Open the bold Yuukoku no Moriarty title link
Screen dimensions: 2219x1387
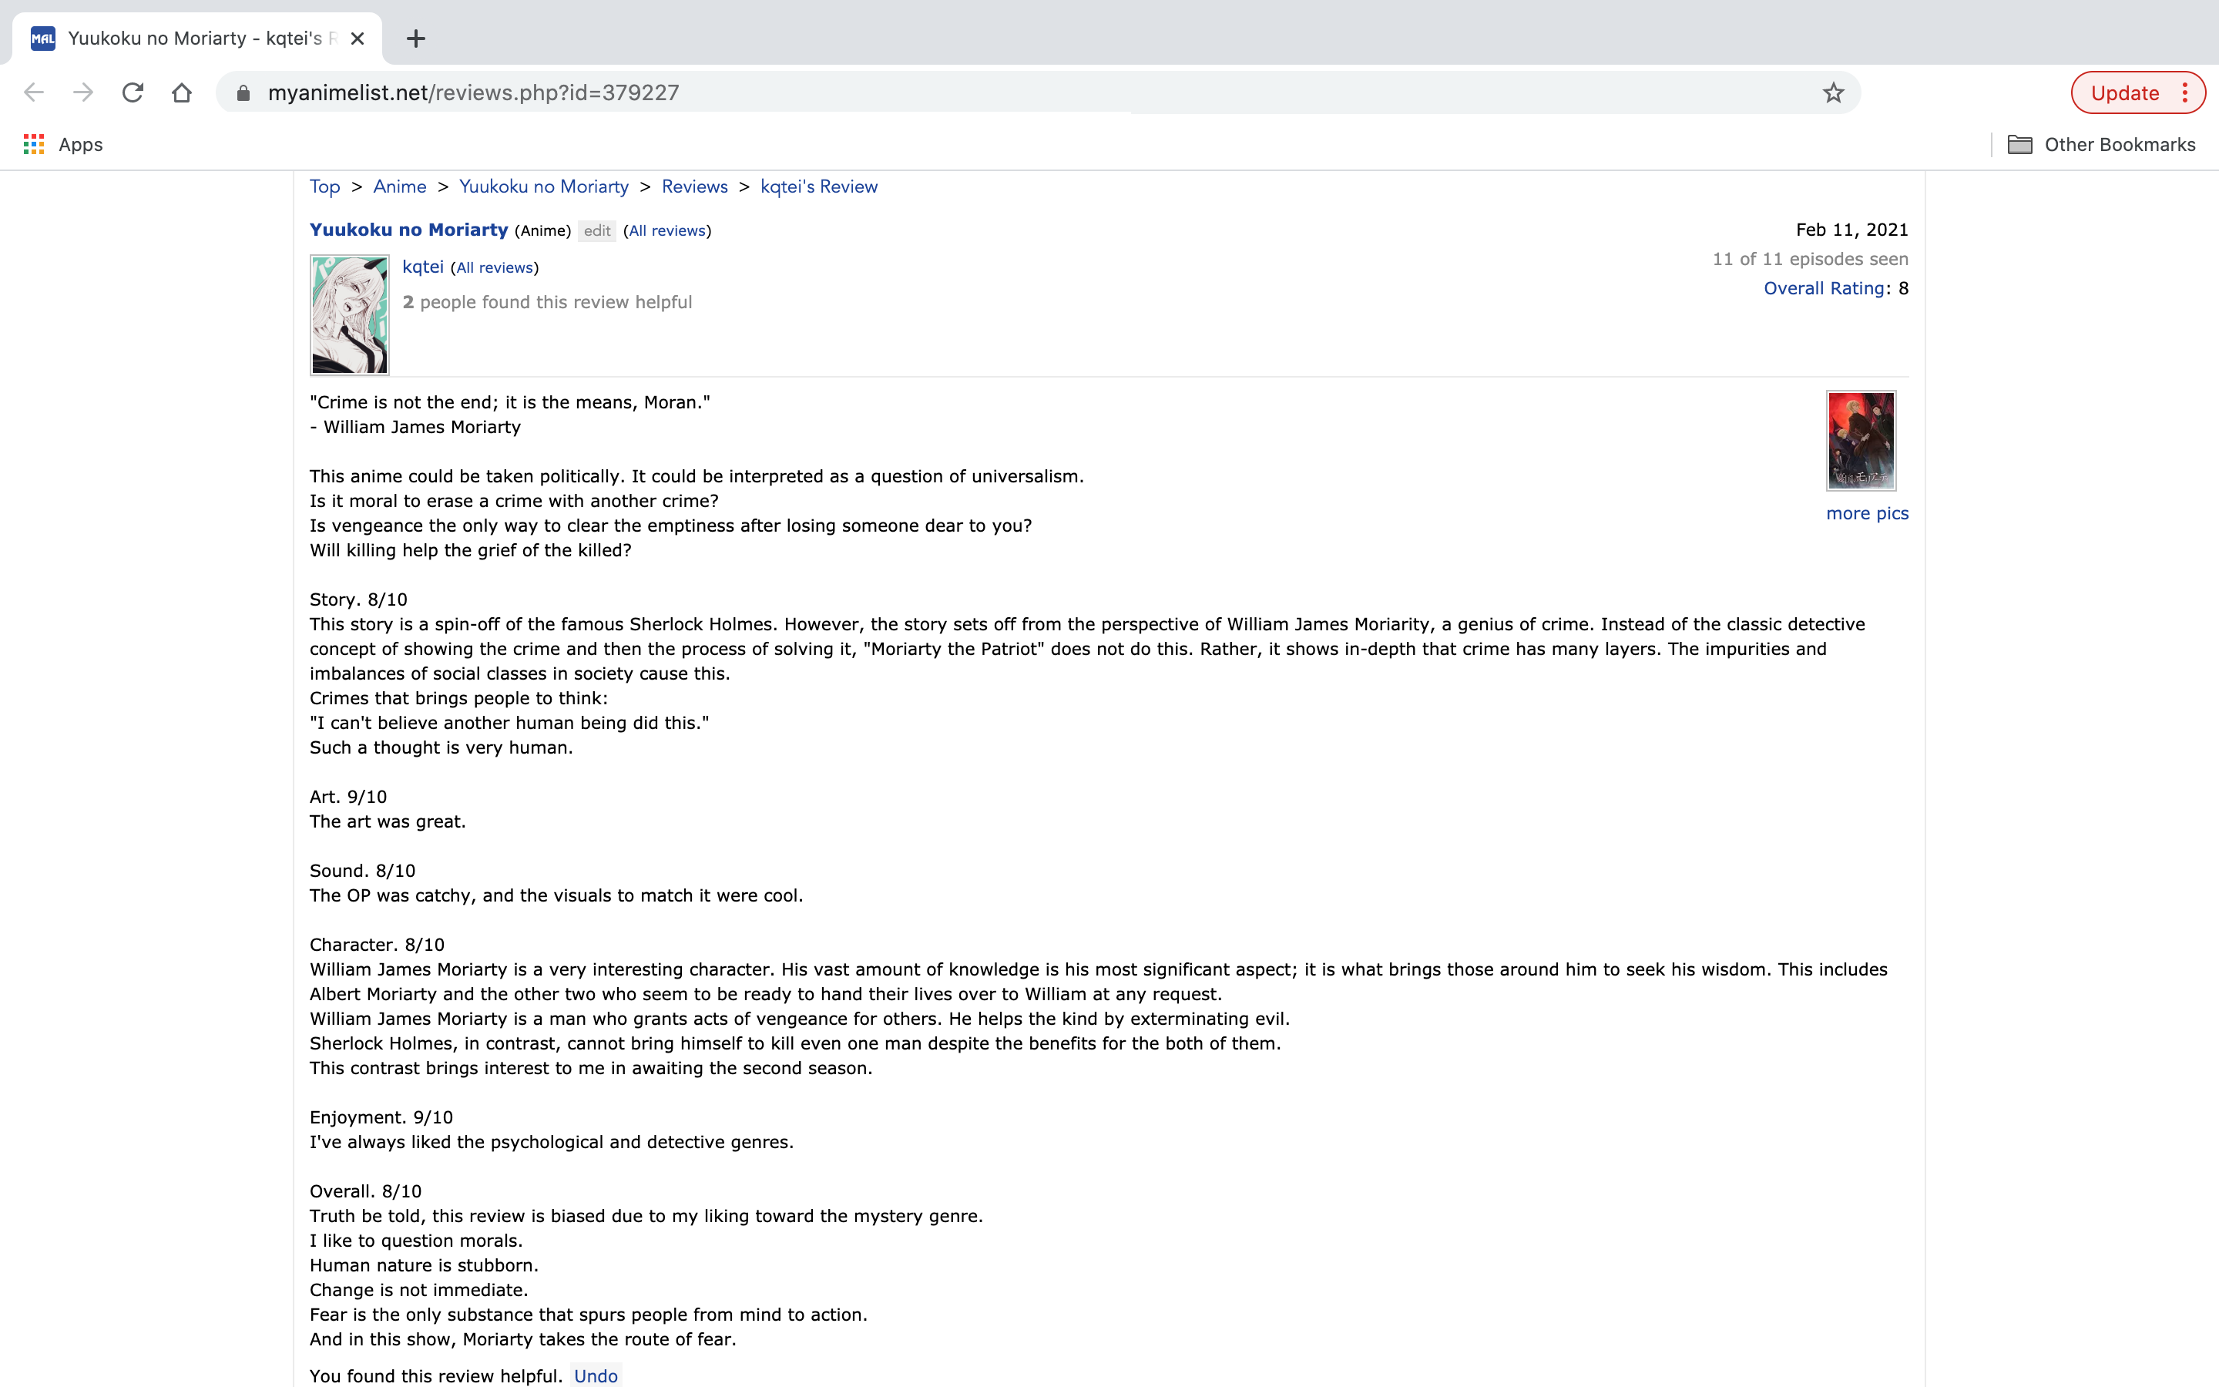409,230
